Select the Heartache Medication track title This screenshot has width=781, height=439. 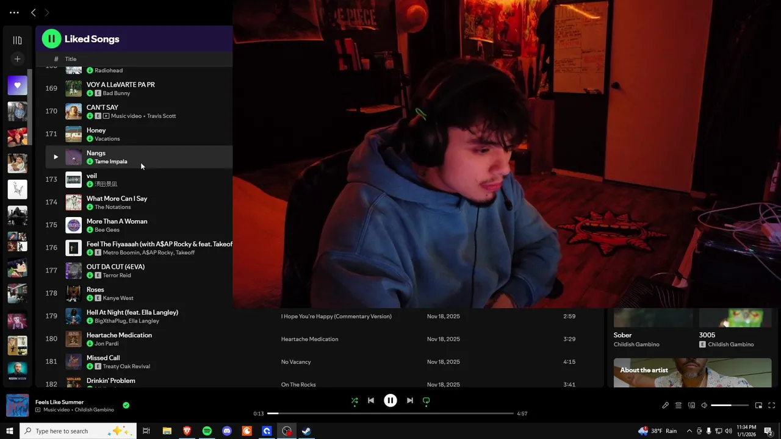coord(119,335)
